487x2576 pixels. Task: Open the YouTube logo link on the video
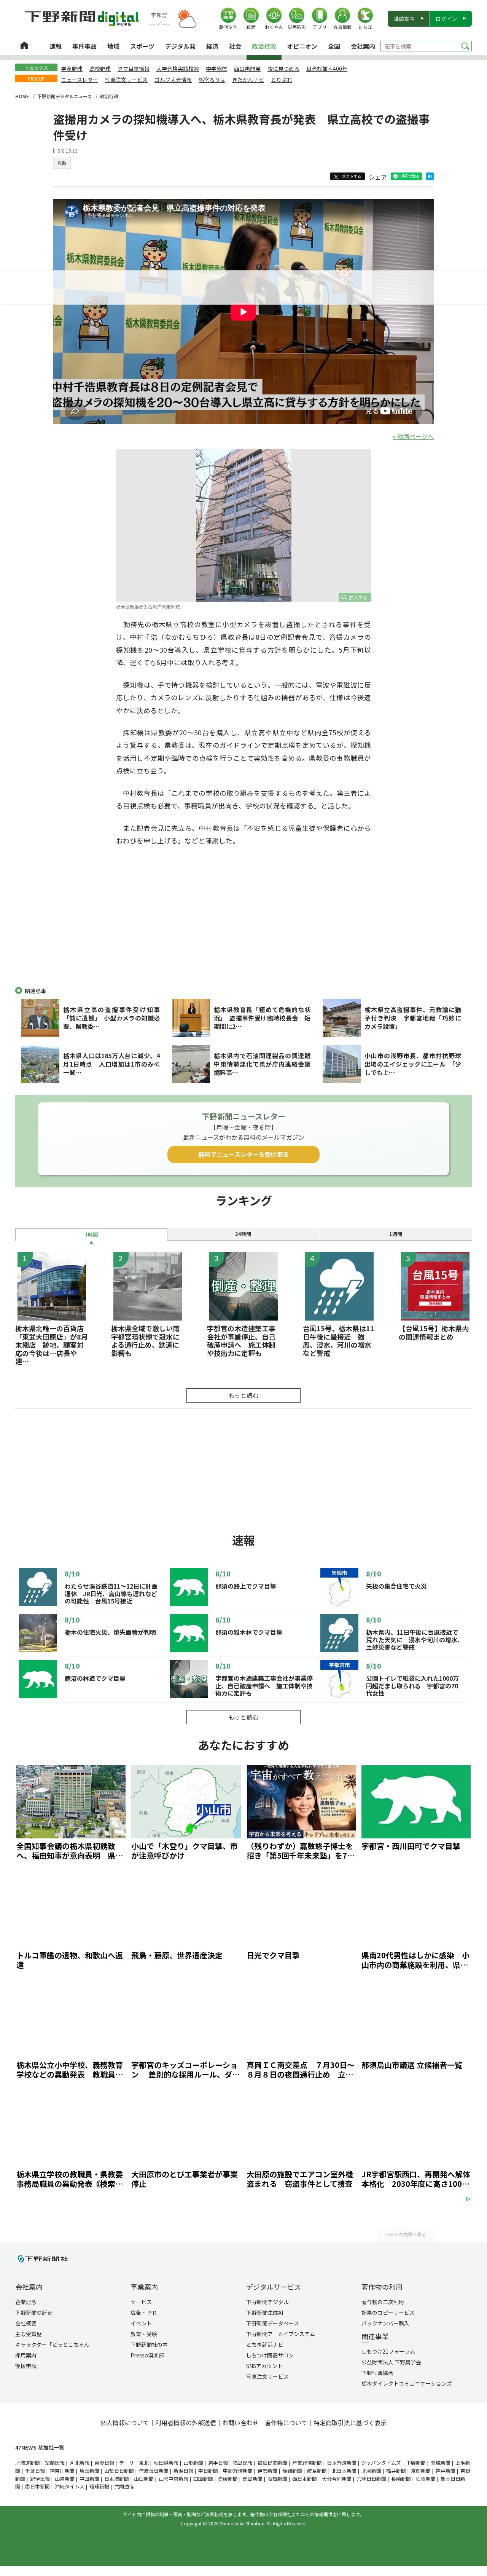click(x=396, y=411)
